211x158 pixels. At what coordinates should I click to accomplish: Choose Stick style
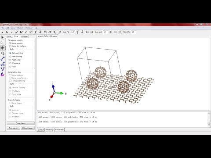(x=10, y=67)
